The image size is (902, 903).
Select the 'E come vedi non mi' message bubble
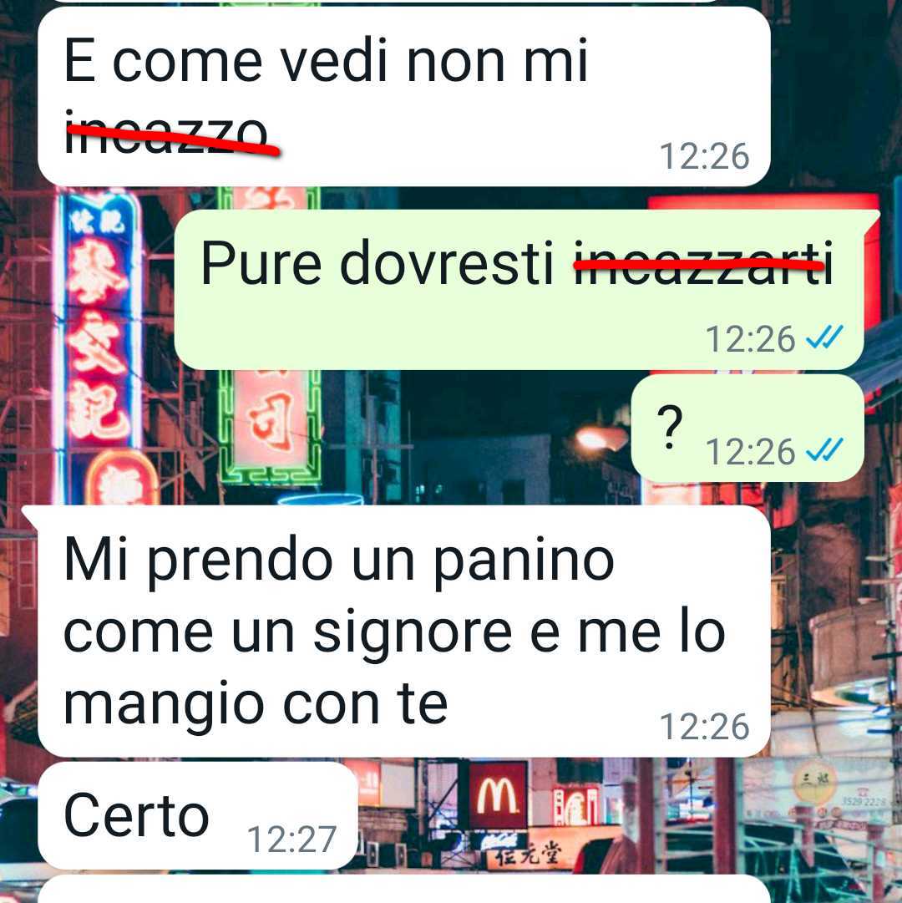pyautogui.click(x=403, y=97)
